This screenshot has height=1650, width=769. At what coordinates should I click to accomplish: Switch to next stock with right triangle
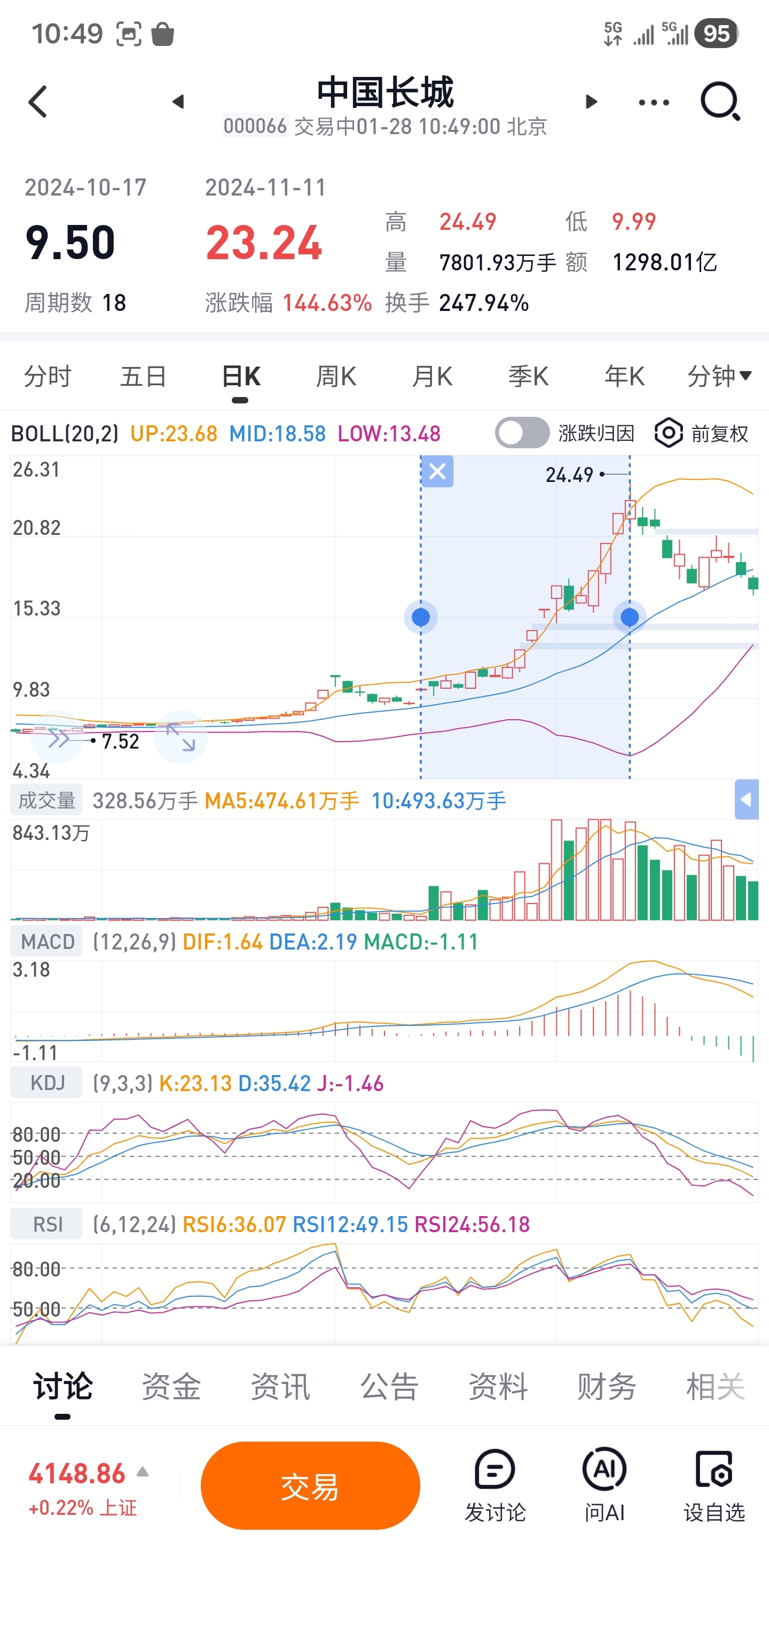pyautogui.click(x=592, y=102)
